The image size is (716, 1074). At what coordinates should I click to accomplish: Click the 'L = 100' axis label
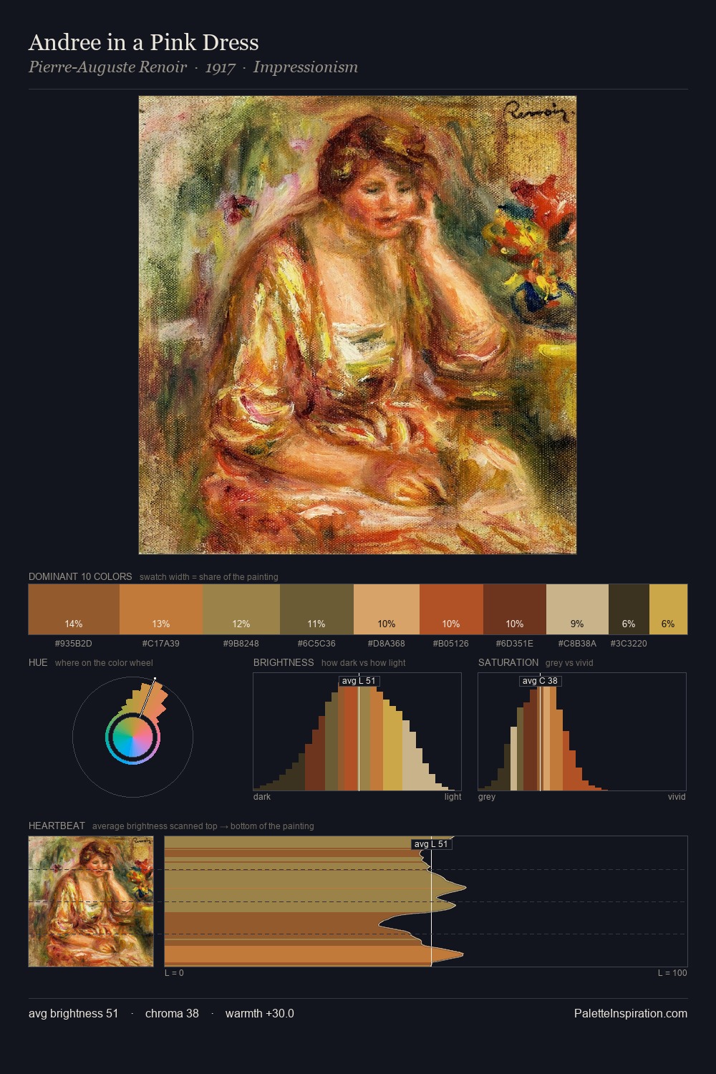(672, 973)
